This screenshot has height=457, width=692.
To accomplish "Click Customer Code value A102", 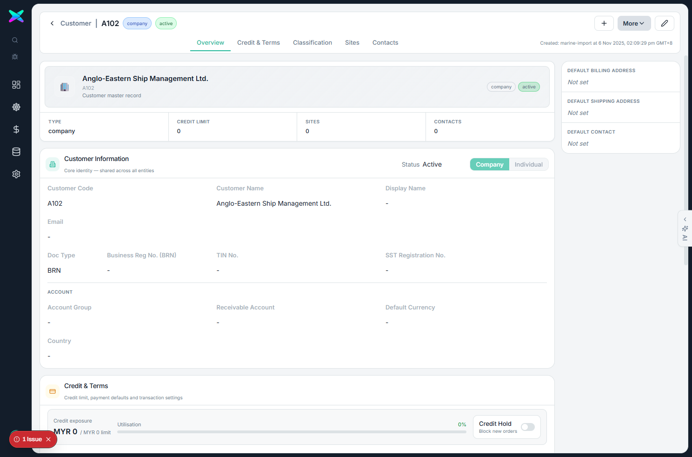I will point(55,203).
